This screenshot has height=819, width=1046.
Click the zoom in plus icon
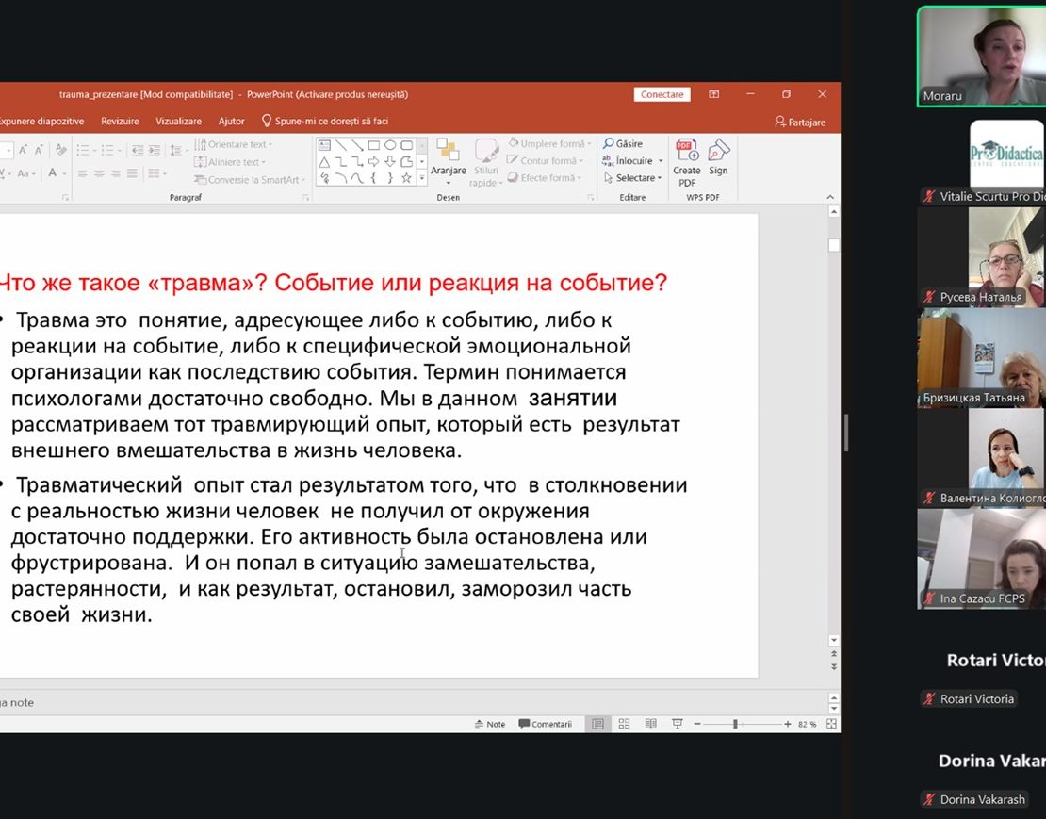(x=788, y=724)
